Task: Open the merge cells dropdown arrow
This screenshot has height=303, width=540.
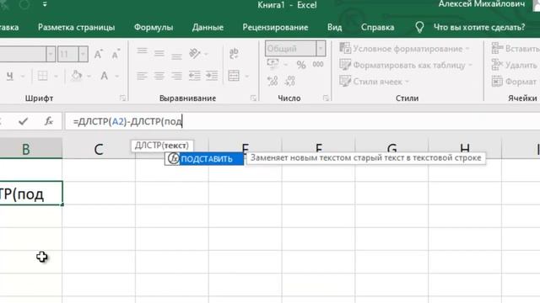Action: [x=247, y=76]
